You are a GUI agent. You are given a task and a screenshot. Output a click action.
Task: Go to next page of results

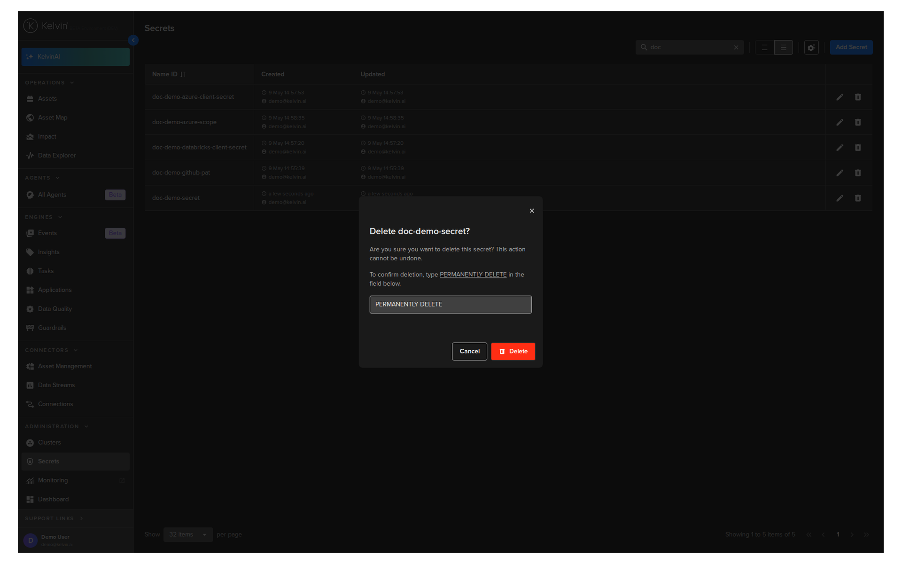852,535
